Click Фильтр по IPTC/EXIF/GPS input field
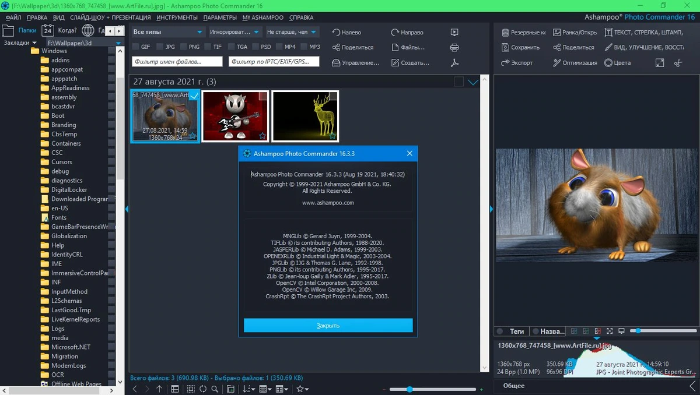The width and height of the screenshot is (700, 395). (x=275, y=61)
